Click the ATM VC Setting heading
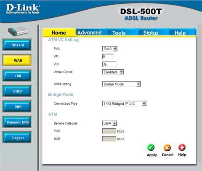 click(x=63, y=40)
